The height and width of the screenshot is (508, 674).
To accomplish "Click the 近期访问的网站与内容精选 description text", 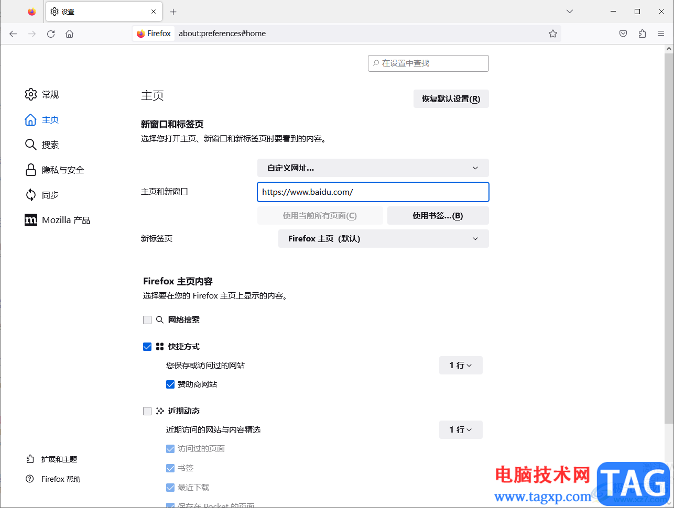I will pos(213,430).
